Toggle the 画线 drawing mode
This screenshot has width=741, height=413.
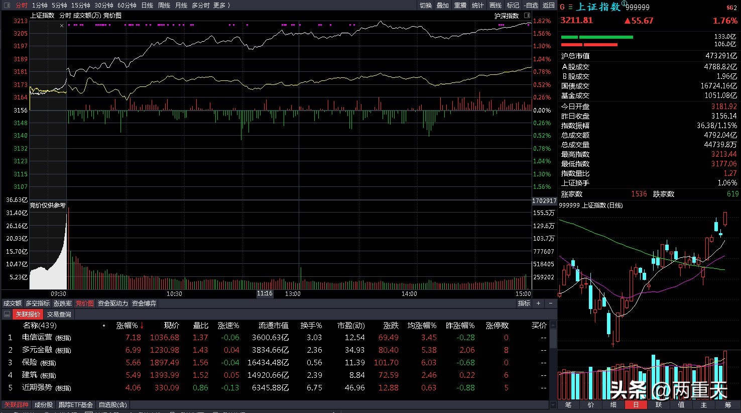(x=495, y=5)
